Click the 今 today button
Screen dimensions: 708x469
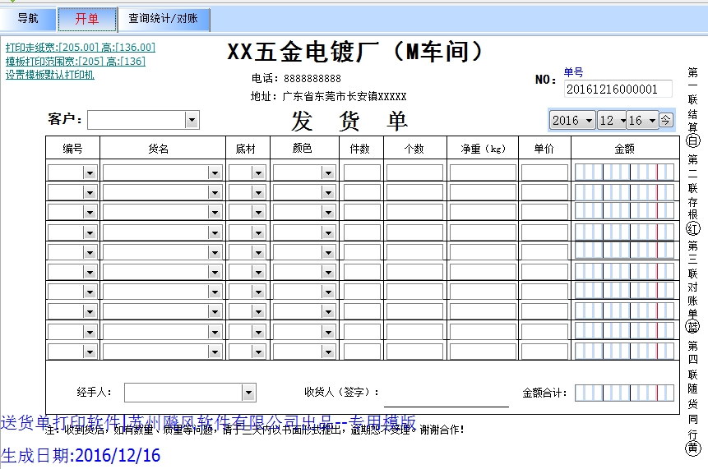(x=665, y=120)
